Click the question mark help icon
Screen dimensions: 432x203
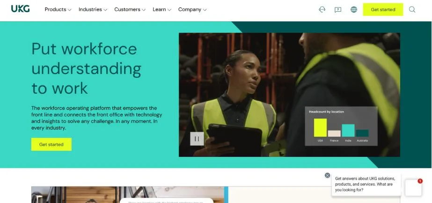click(338, 9)
